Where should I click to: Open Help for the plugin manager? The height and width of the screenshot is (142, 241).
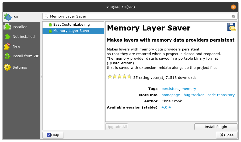(53, 135)
